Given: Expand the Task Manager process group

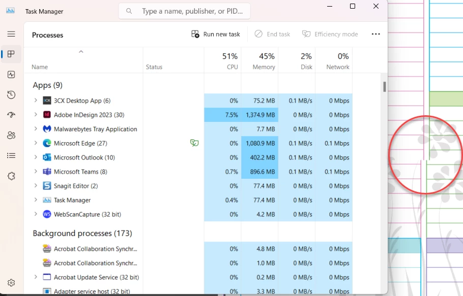Looking at the screenshot, I should 36,200.
